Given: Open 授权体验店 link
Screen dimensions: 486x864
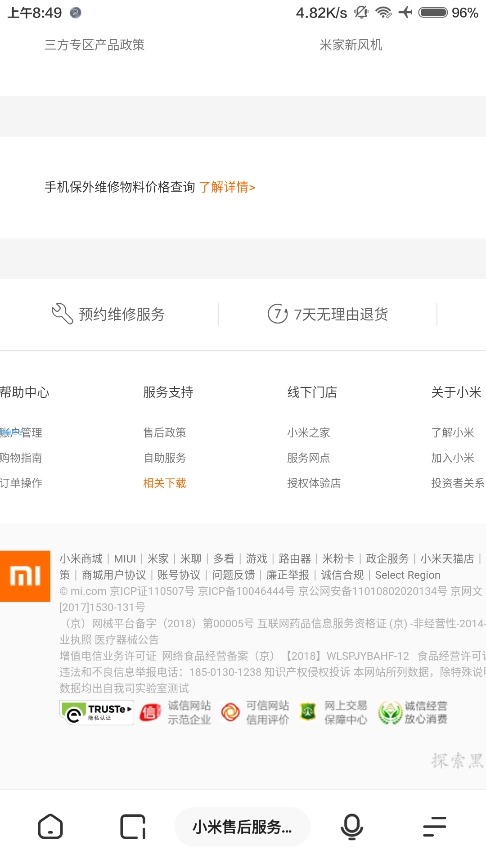Looking at the screenshot, I should tap(314, 483).
